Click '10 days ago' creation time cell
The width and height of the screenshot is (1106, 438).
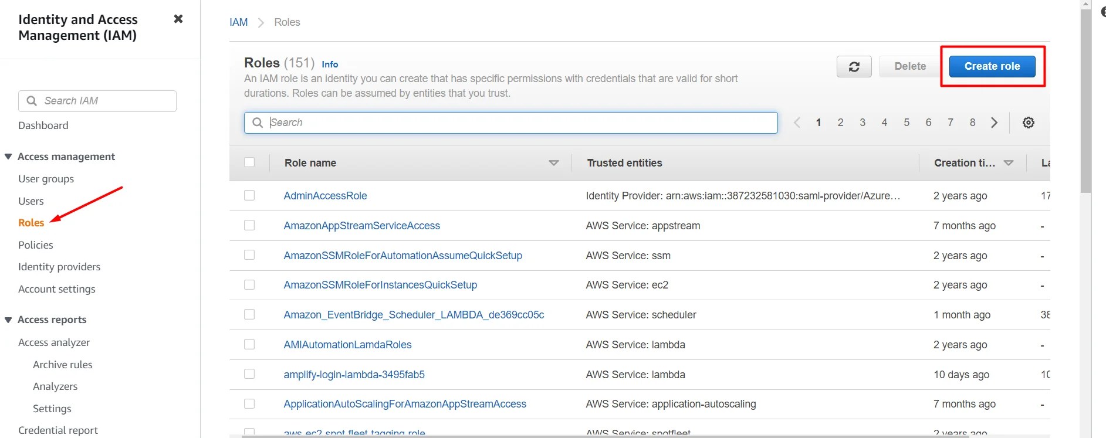coord(961,375)
